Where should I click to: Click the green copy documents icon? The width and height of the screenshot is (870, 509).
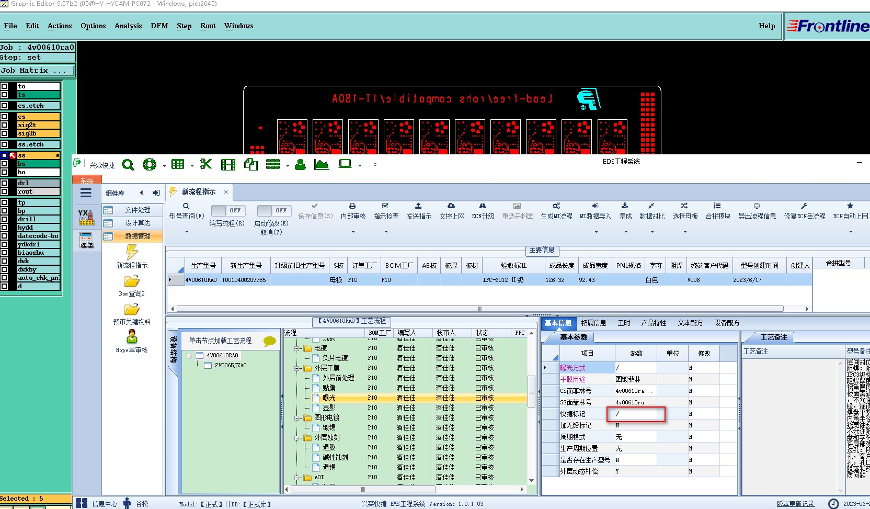(x=251, y=164)
